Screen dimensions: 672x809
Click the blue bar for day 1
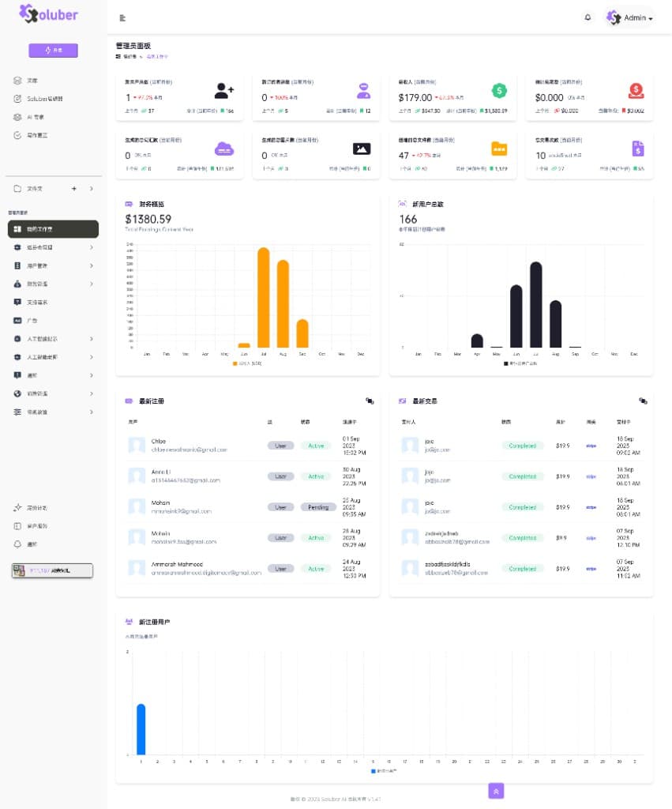(x=141, y=729)
